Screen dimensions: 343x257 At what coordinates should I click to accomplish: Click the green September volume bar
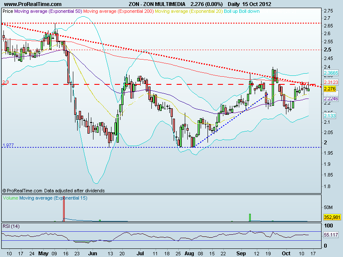(x=250, y=218)
